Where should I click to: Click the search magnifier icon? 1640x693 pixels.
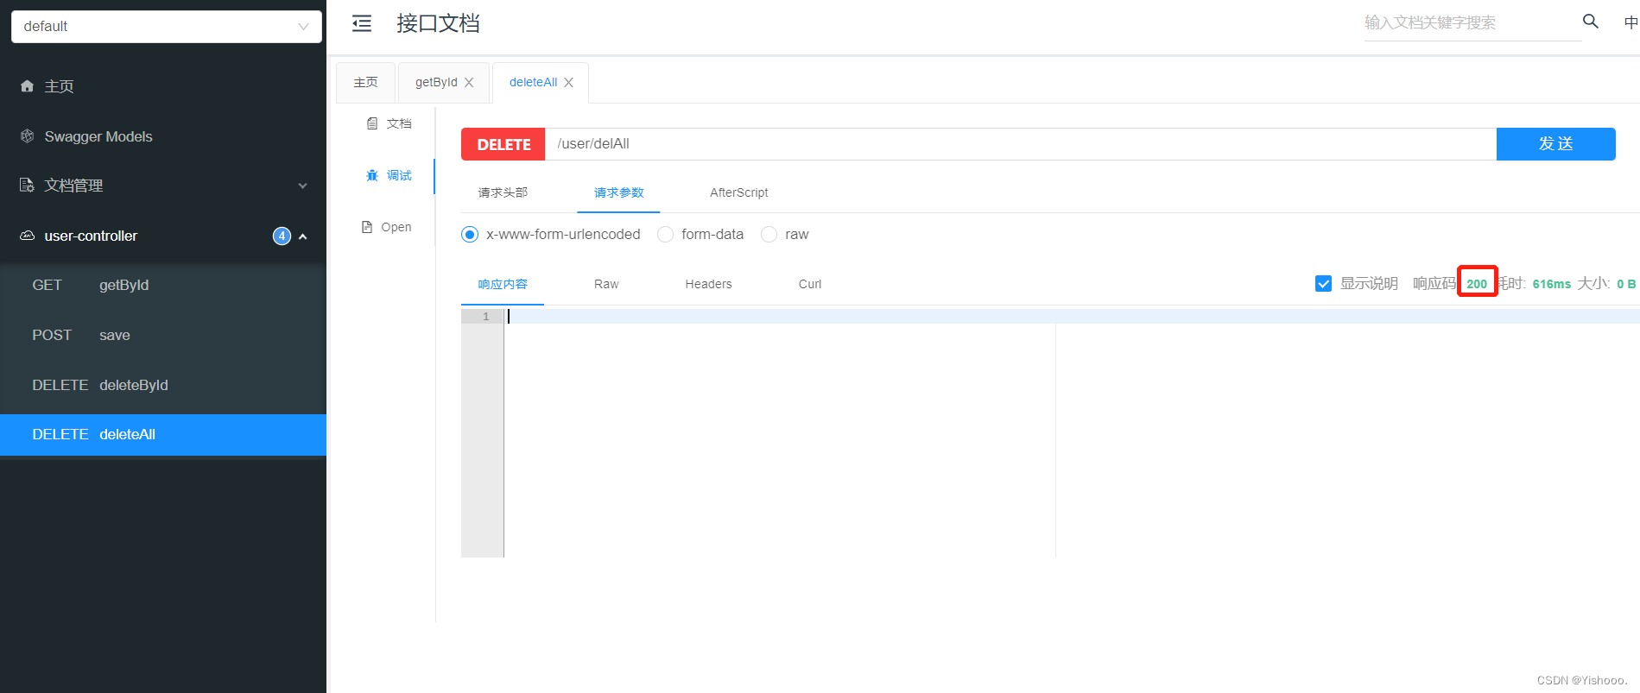[1590, 22]
